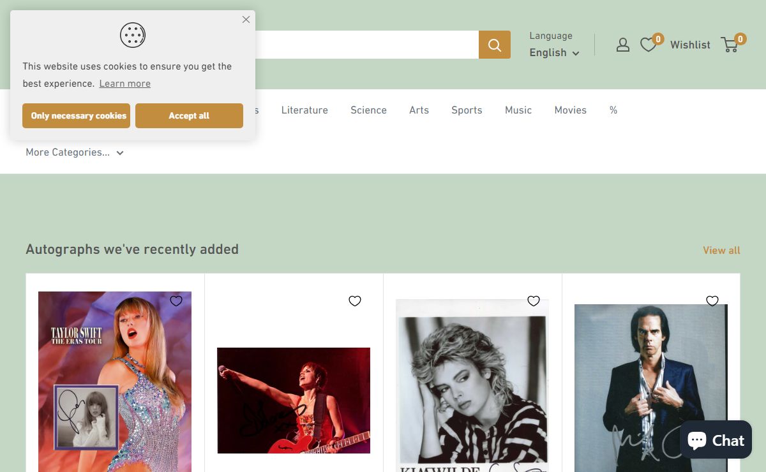
Task: Open the Shopify Chat widget
Action: click(x=716, y=439)
